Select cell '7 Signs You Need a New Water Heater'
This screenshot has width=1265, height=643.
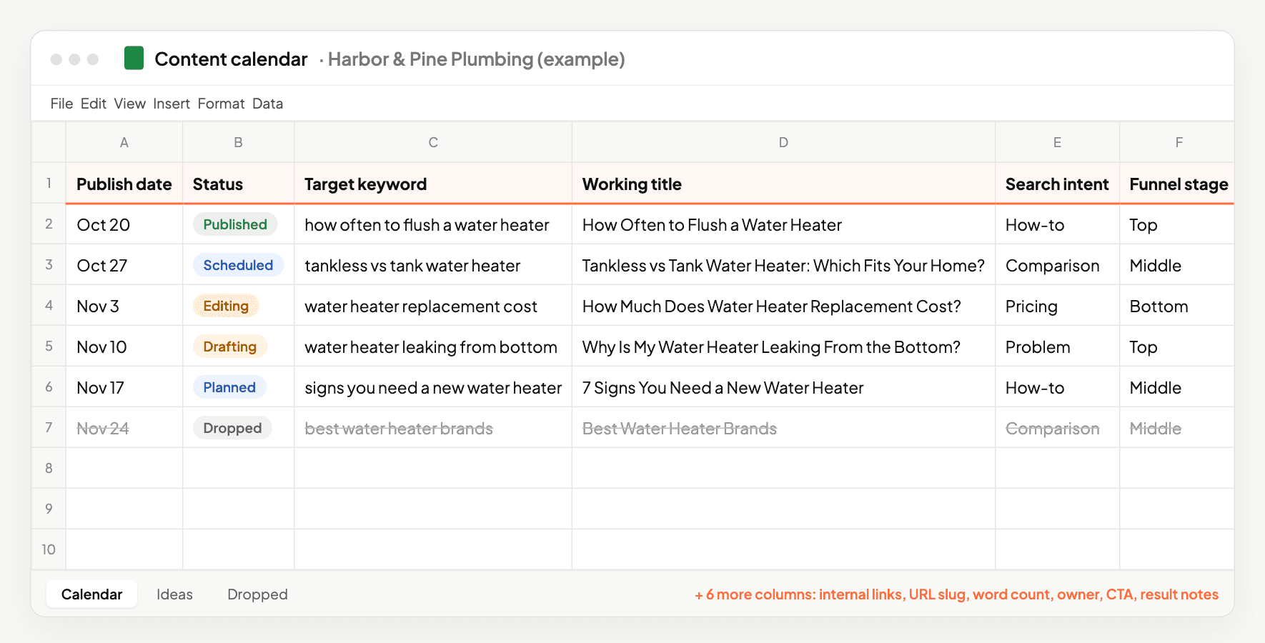783,387
